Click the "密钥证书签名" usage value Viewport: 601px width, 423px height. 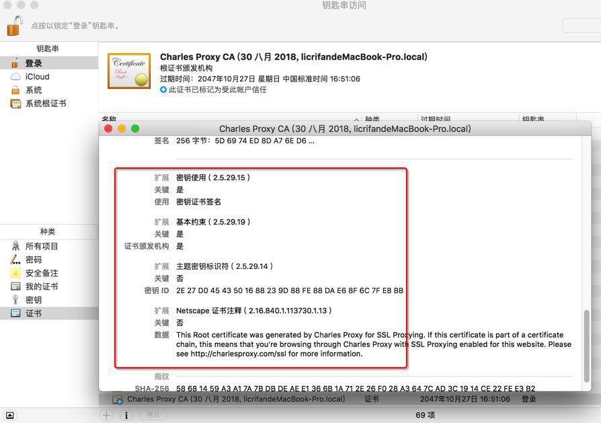(x=198, y=202)
